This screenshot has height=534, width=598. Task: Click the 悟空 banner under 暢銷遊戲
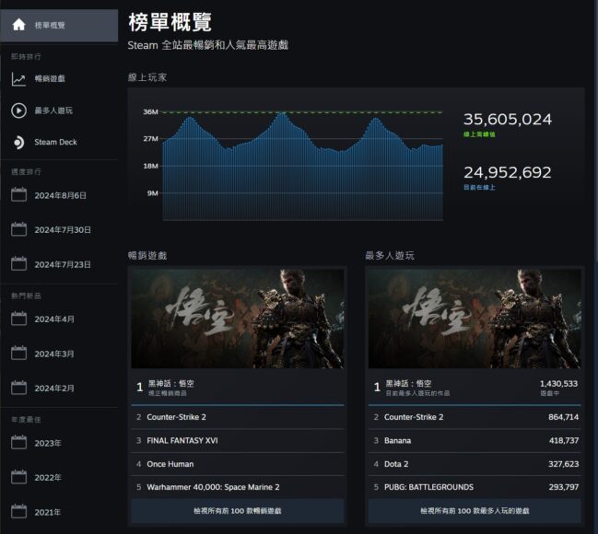[x=238, y=319]
